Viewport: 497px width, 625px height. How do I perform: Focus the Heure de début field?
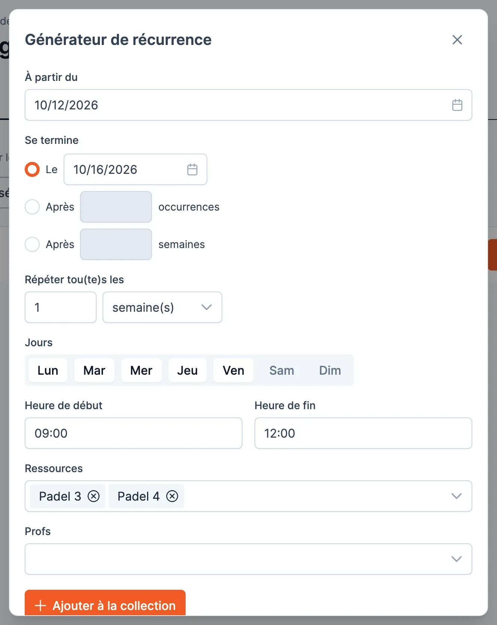pyautogui.click(x=134, y=433)
